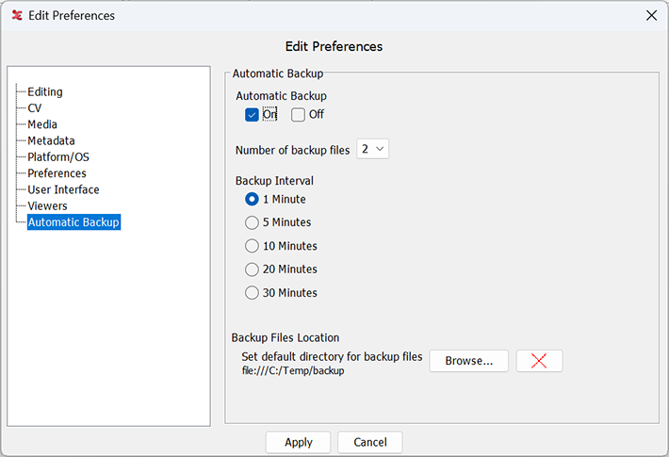The width and height of the screenshot is (669, 457).
Task: Close the Edit Preferences dialog
Action: click(651, 15)
